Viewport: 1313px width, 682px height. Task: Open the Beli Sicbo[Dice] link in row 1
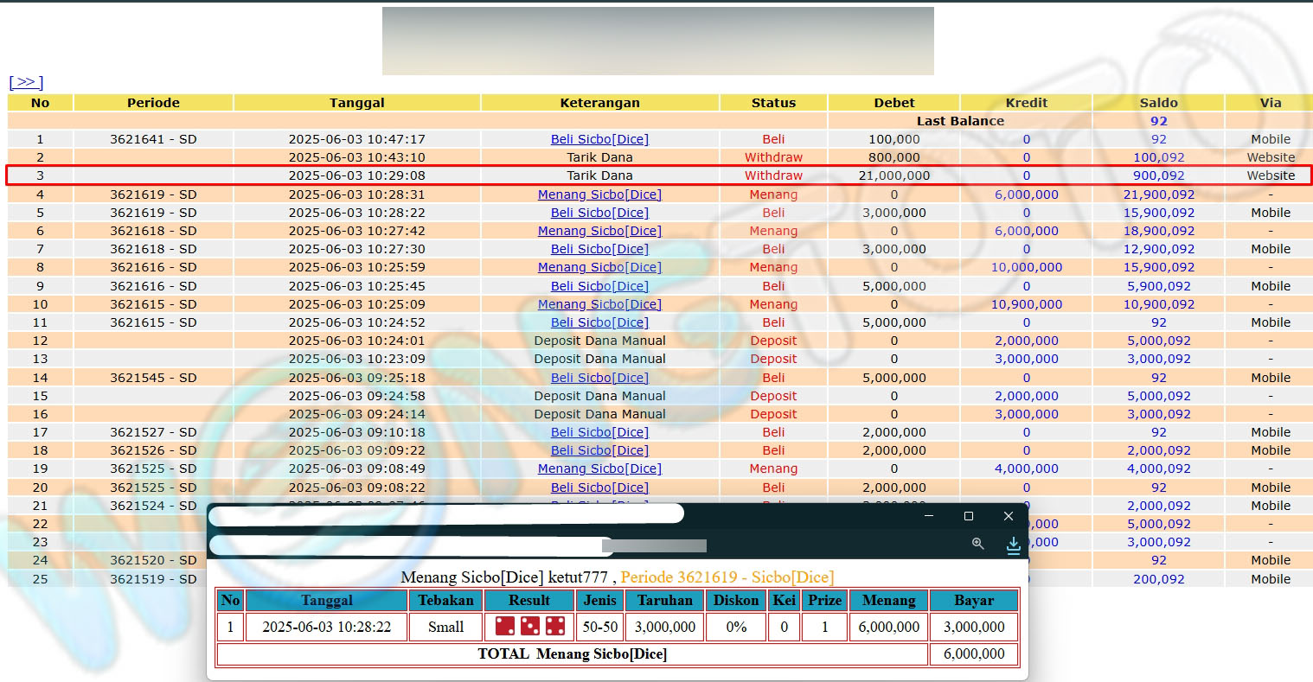[599, 139]
